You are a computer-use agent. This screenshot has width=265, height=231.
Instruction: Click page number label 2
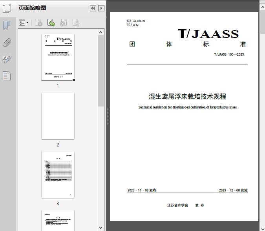[58, 145]
